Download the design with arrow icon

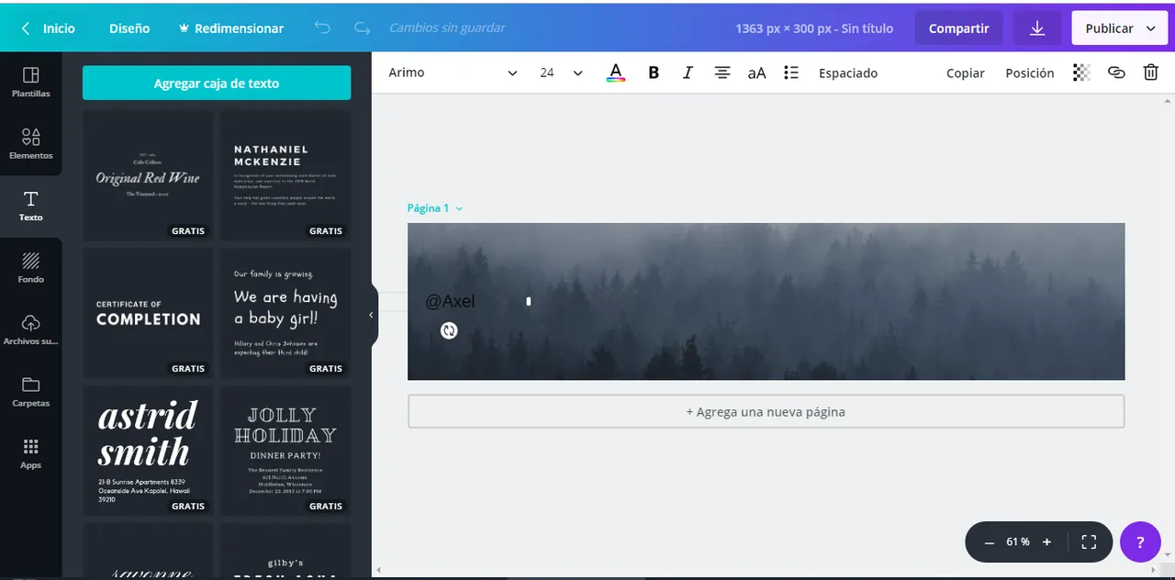click(x=1037, y=28)
